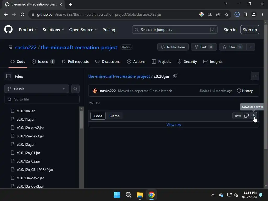Click the search files magnifier button
This screenshot has height=201, width=268.
click(x=75, y=89)
